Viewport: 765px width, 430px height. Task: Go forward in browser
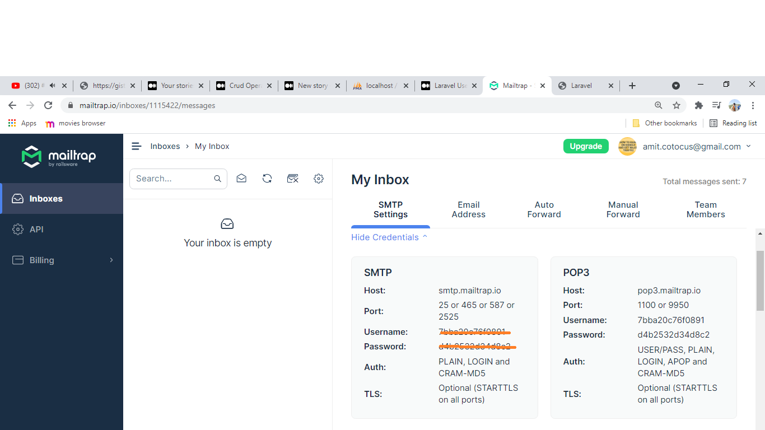click(30, 105)
